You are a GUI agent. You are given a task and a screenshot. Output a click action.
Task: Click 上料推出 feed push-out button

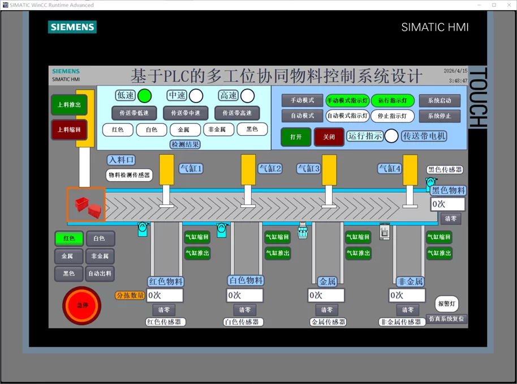point(69,105)
